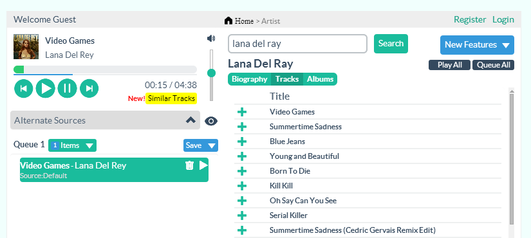
Task: Add Oh Say Can You See plus icon
Action: tap(242, 201)
